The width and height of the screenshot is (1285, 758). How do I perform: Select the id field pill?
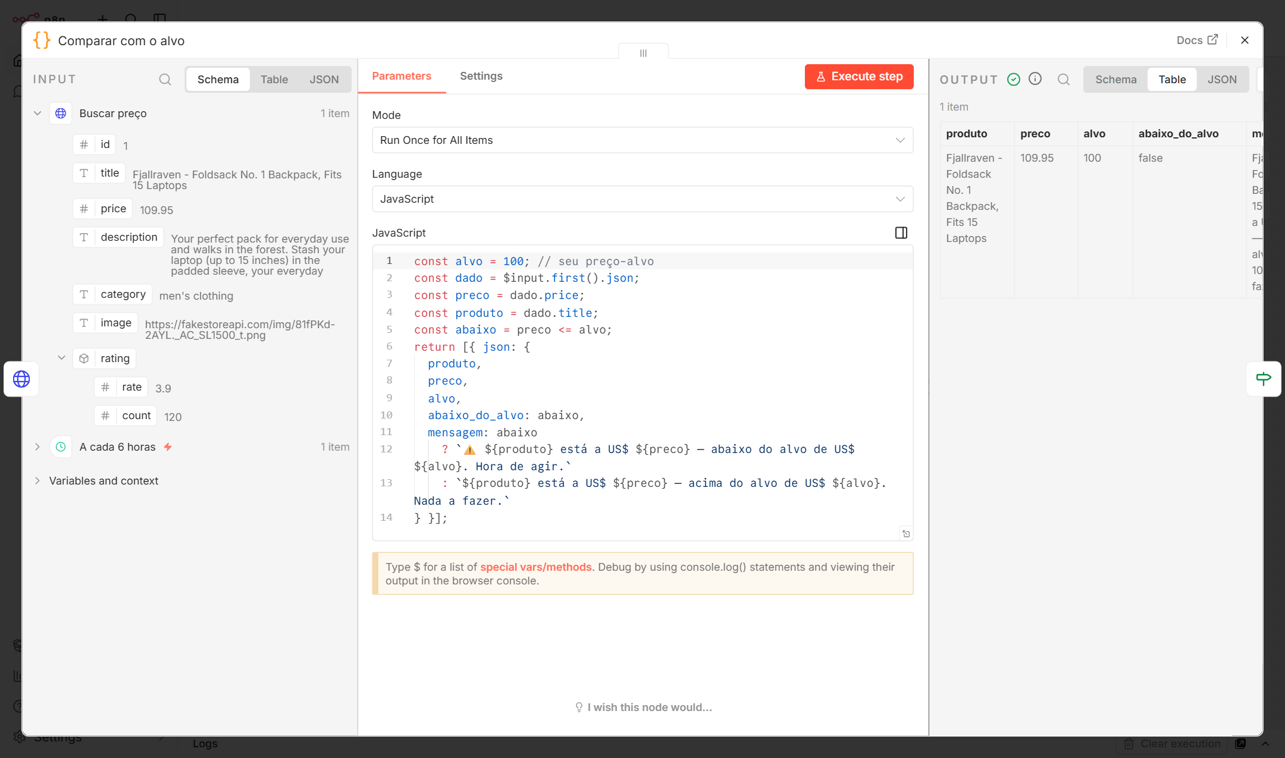coord(94,144)
